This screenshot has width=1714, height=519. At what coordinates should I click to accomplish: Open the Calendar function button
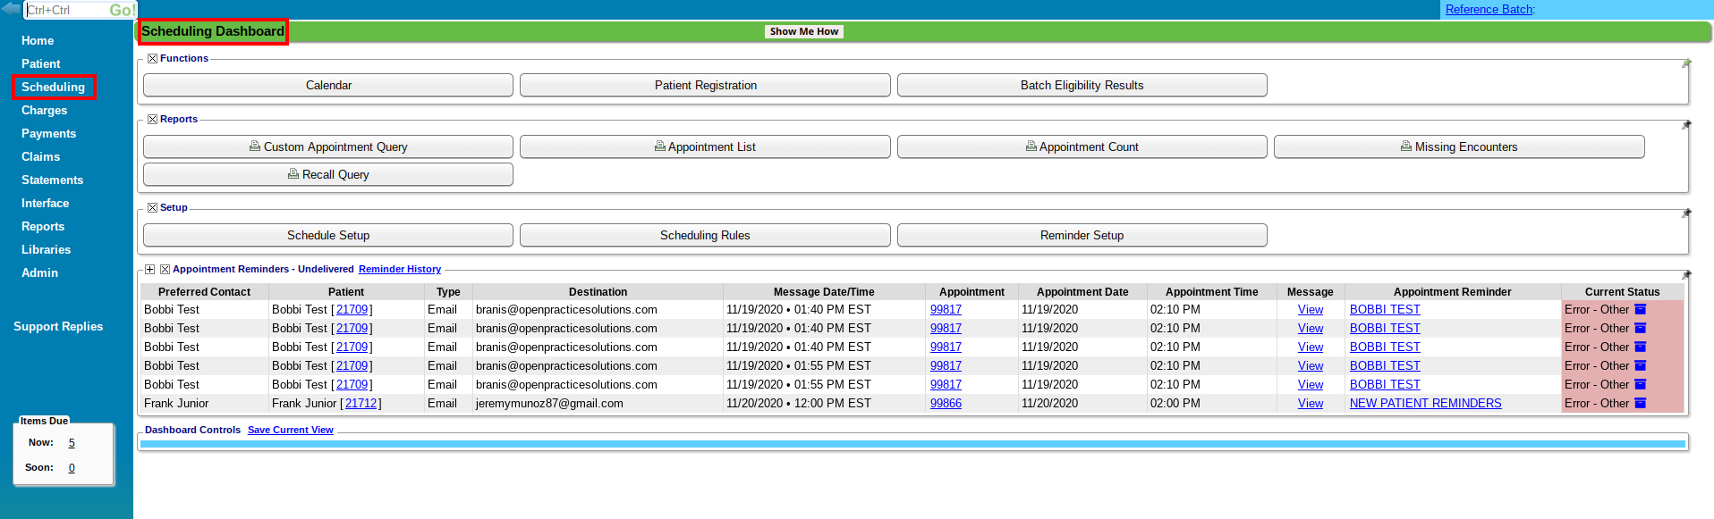point(328,86)
